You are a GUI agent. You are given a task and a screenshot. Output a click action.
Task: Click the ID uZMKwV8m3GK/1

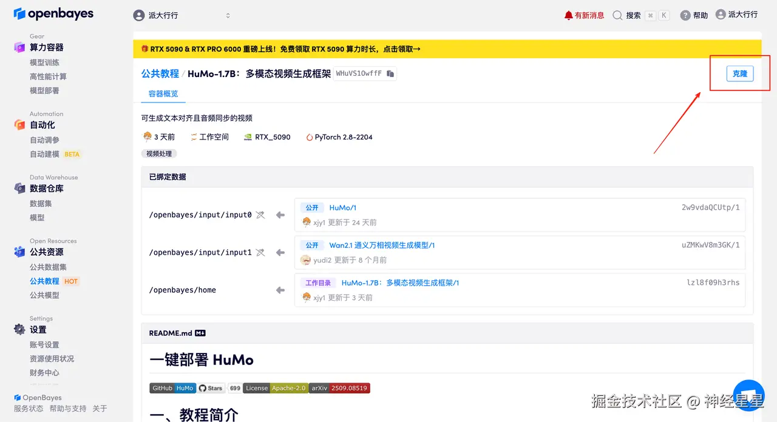pyautogui.click(x=711, y=245)
